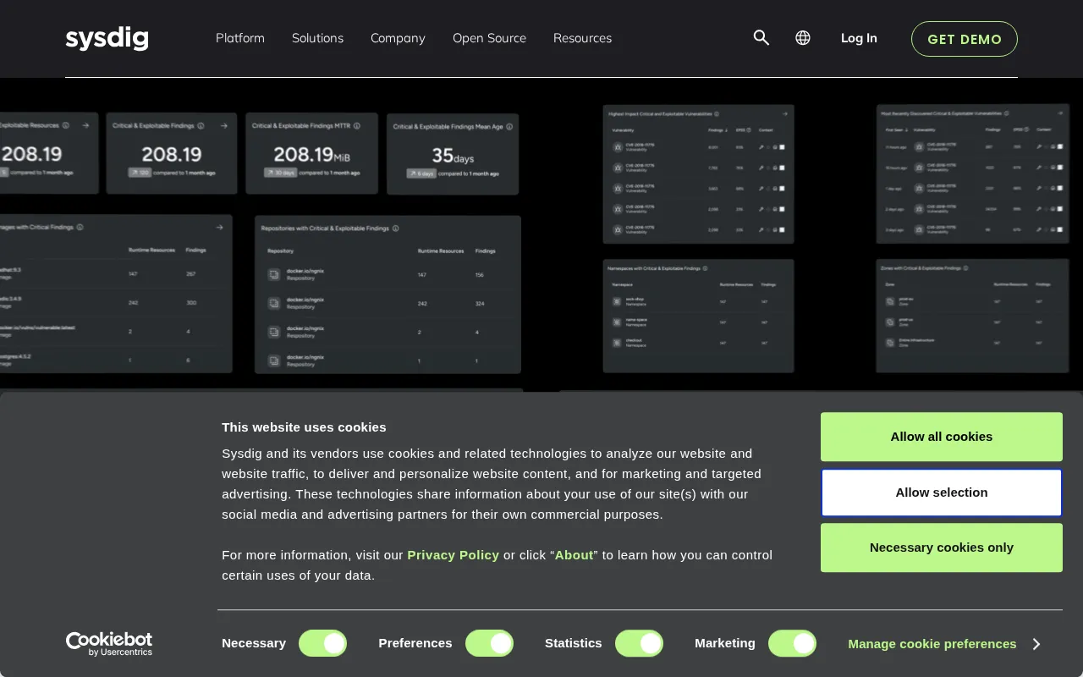1083x677 pixels.
Task: Open the Solutions menu
Action: [x=317, y=38]
